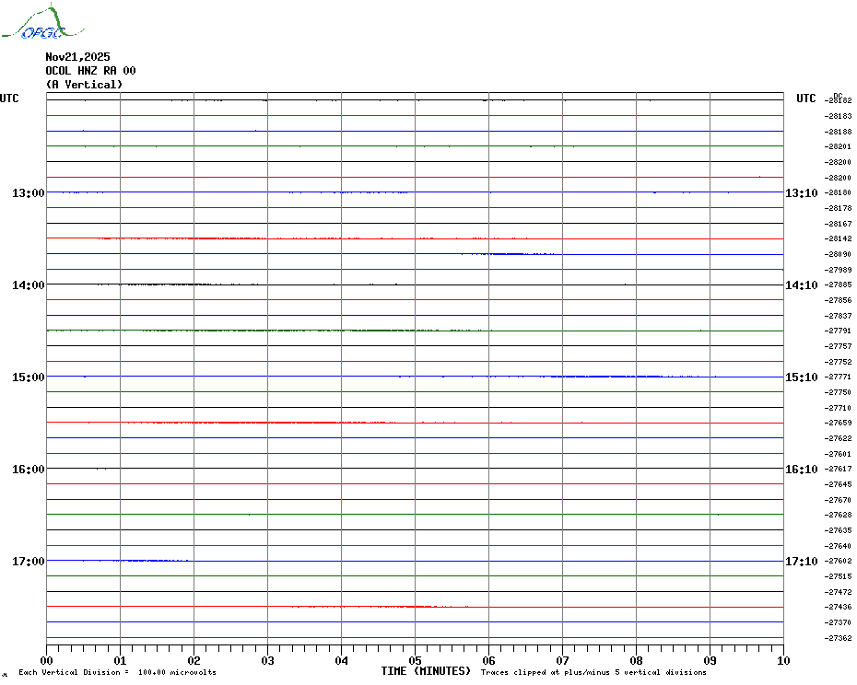The height and width of the screenshot is (685, 857).
Task: Click the Traces clipped footer note
Action: click(x=593, y=673)
